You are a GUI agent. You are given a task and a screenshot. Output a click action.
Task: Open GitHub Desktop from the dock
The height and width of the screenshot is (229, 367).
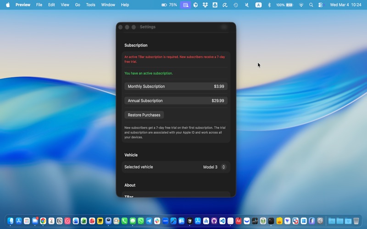click(214, 221)
